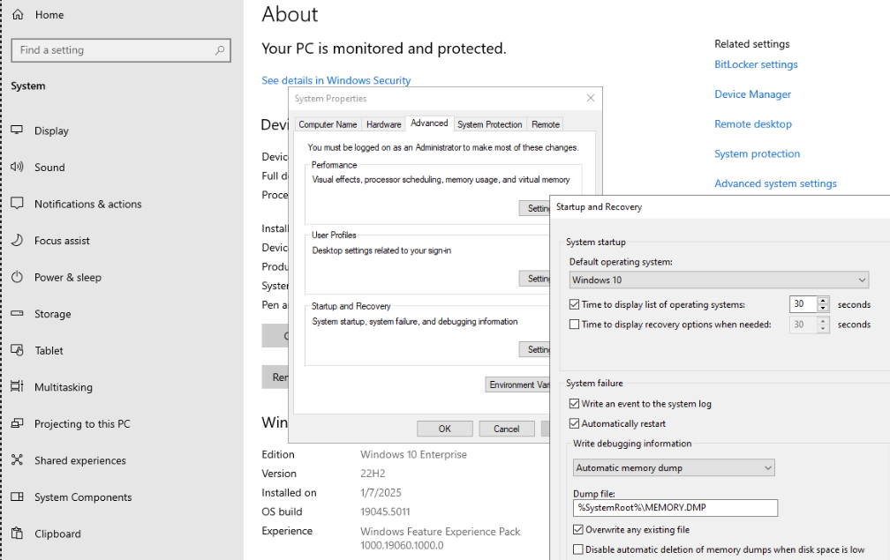The width and height of the screenshot is (890, 560).
Task: Switch to the Remote tab
Action: 546,124
